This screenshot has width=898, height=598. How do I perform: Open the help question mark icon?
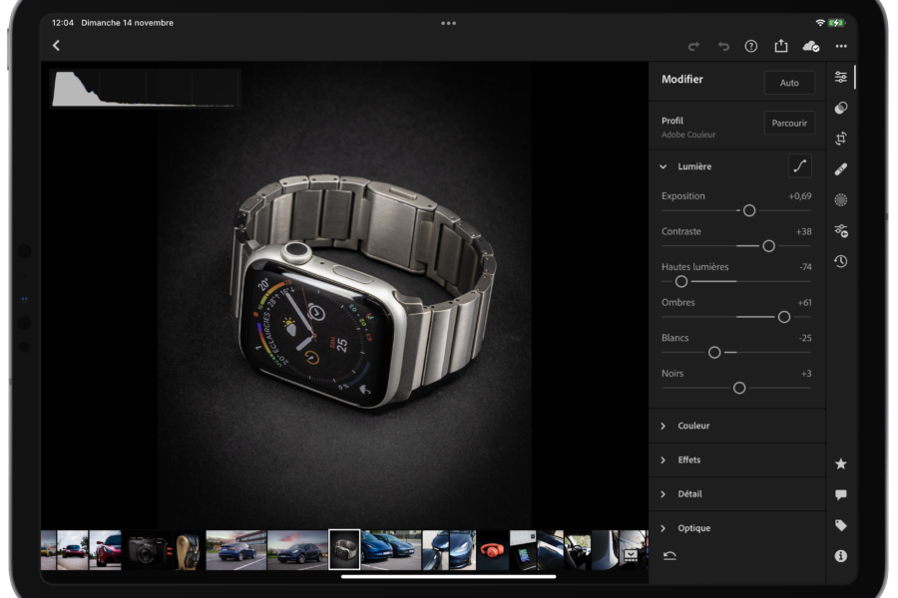coord(750,47)
